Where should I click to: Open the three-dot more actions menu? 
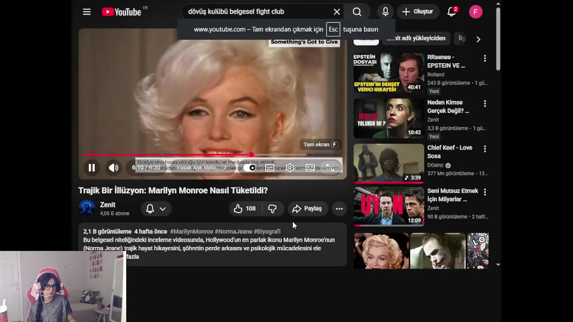click(339, 209)
